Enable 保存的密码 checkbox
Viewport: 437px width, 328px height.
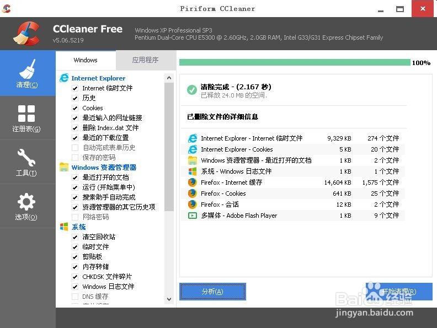tap(75, 158)
